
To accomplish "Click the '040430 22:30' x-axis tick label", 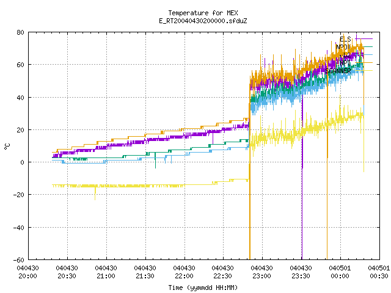I will [223, 272].
